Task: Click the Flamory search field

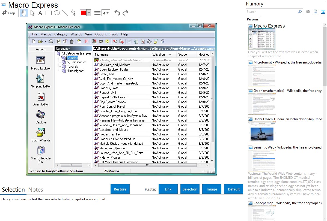Action: tap(272, 12)
